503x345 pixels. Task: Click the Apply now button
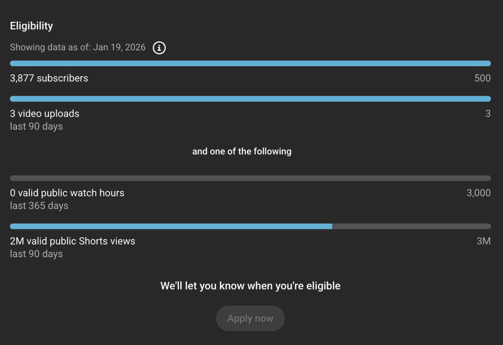pos(250,319)
